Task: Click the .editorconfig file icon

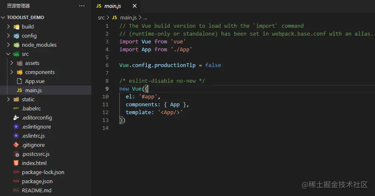Action: point(16,117)
